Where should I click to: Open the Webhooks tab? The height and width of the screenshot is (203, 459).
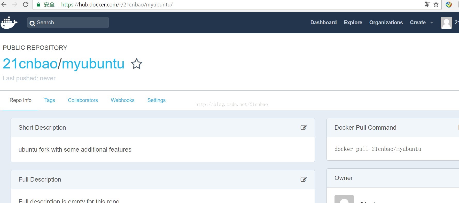123,100
